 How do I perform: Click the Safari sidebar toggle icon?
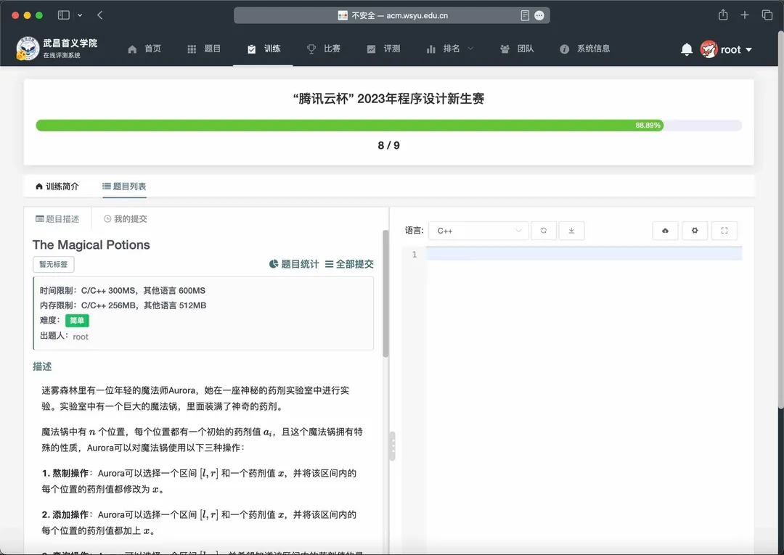(63, 15)
